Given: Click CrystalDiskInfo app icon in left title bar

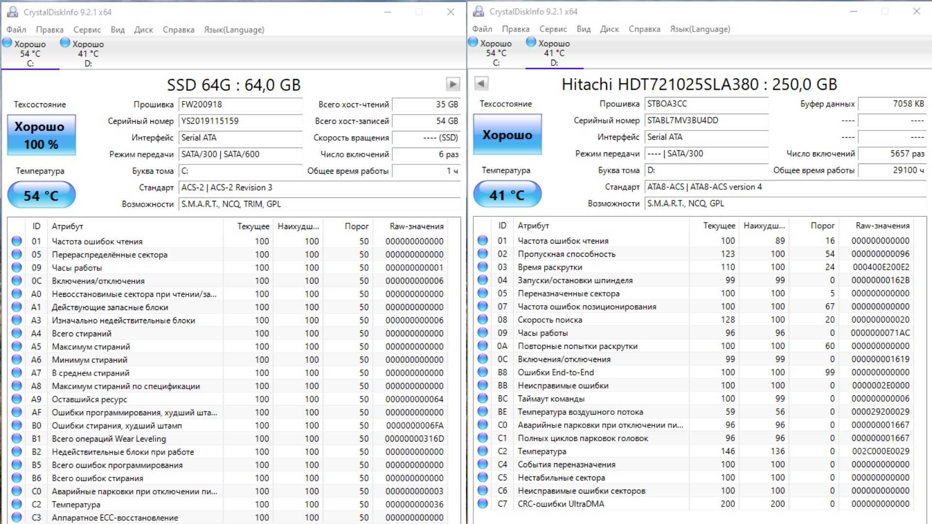Looking at the screenshot, I should click(x=12, y=12).
